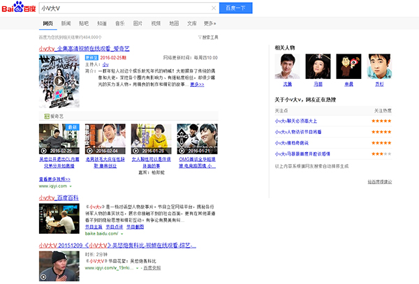
Task: Open the 视频 tab
Action: (156, 23)
